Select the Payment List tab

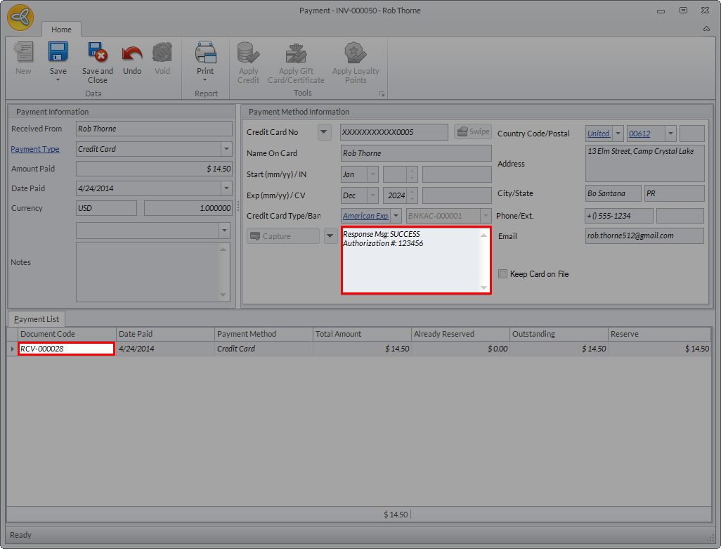pos(37,319)
